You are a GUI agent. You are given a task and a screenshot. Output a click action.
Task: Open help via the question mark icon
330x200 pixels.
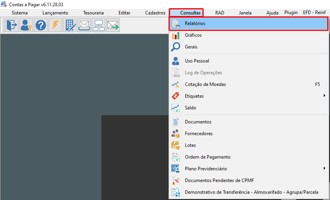coord(41,25)
